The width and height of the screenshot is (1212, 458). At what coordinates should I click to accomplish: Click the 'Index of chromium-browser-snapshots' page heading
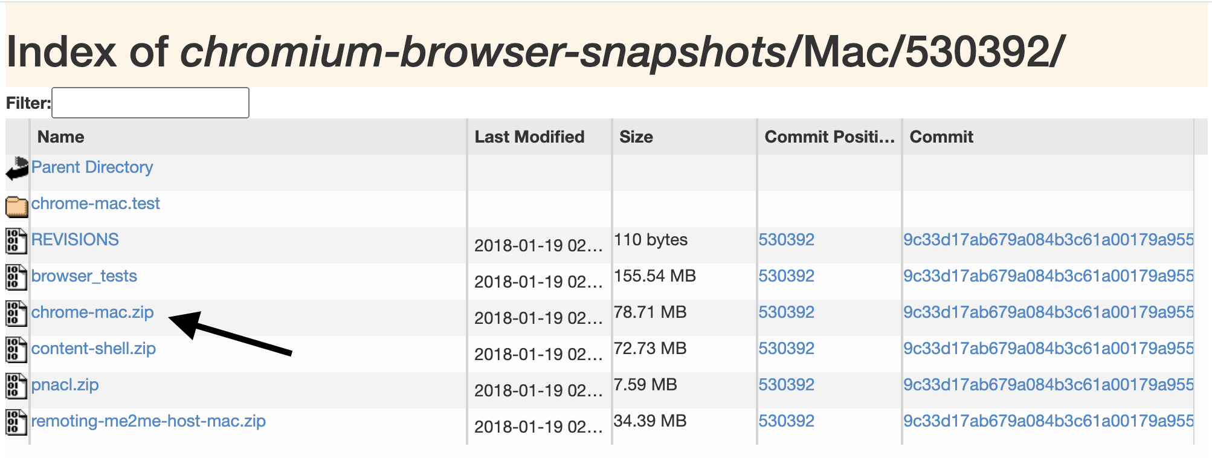pos(535,52)
